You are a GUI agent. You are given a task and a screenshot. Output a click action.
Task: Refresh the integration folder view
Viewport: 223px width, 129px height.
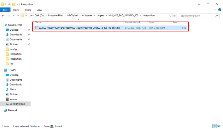174,16
